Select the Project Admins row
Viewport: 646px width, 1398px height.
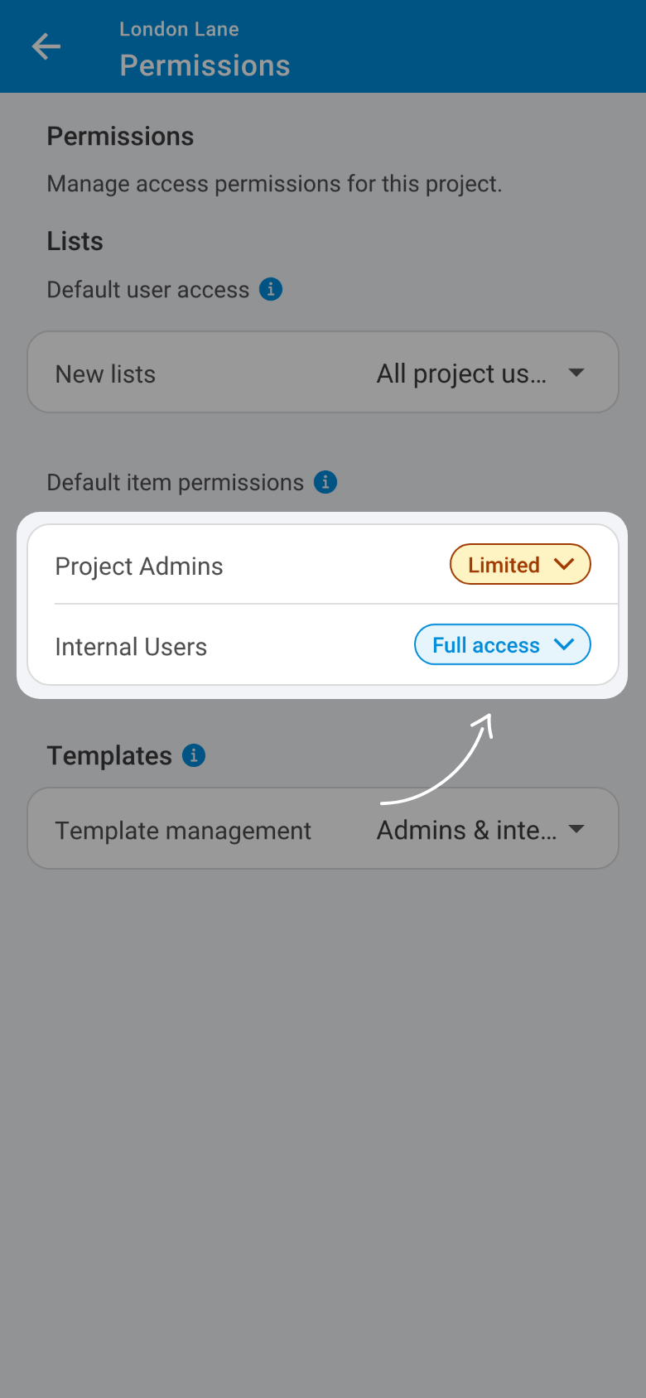pos(323,566)
